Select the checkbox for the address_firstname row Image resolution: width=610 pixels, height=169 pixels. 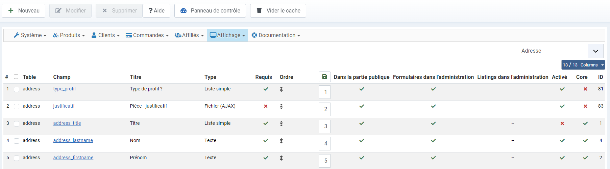[17, 158]
